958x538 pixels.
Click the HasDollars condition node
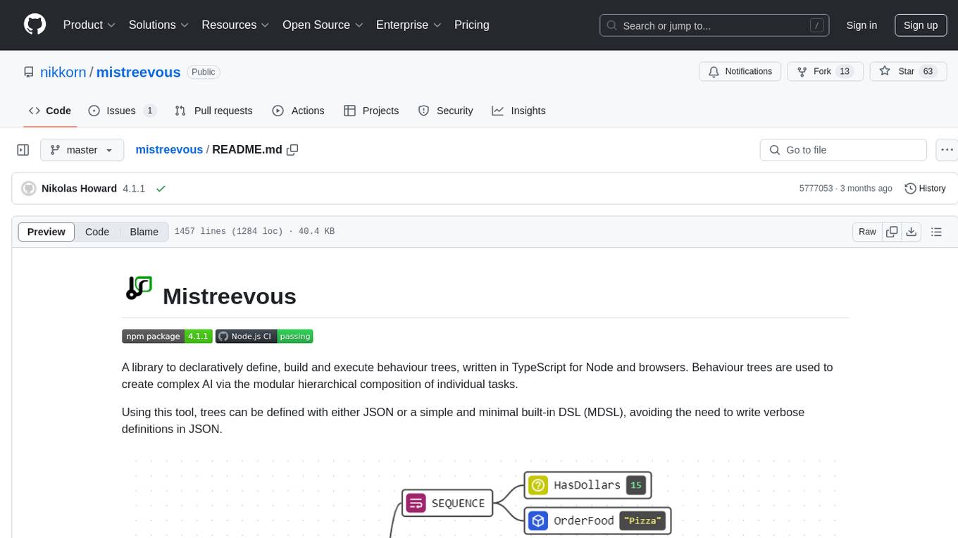pos(588,484)
